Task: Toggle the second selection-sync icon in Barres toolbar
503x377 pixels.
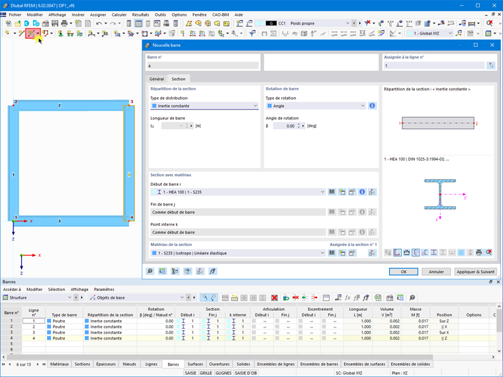Action: coord(213,298)
